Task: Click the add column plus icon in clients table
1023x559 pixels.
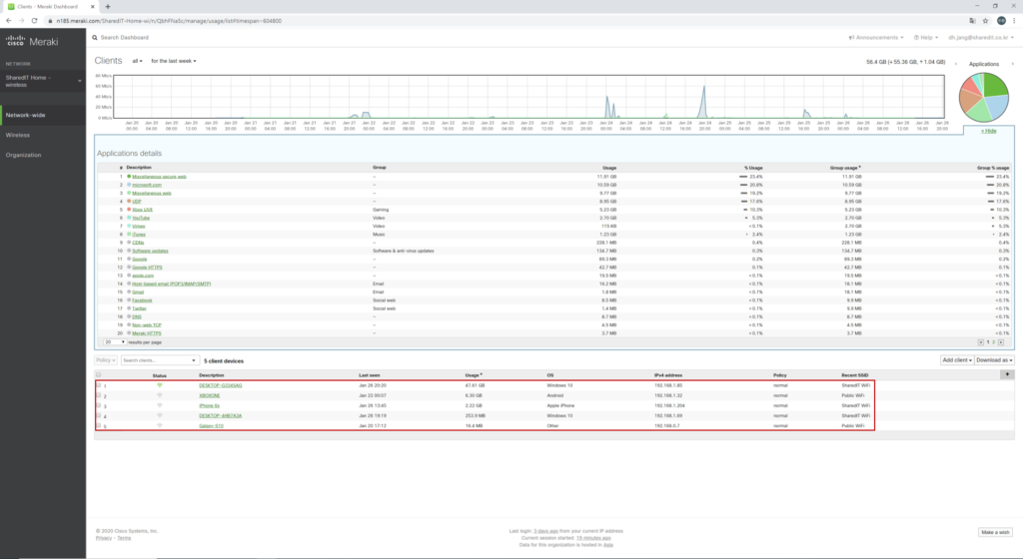Action: 1006,373
